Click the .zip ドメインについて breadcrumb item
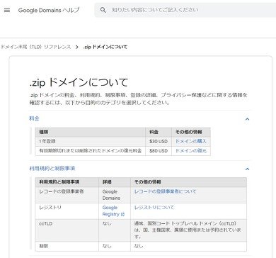The width and height of the screenshot is (276, 258). point(105,47)
